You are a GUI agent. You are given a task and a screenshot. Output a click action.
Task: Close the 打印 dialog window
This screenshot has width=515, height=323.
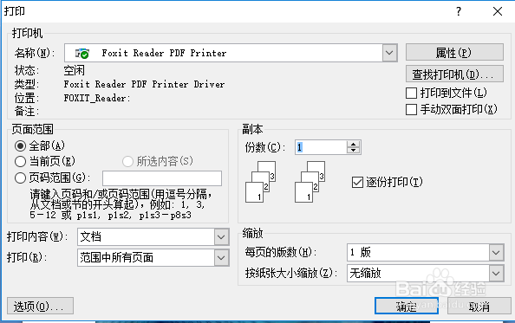(498, 11)
